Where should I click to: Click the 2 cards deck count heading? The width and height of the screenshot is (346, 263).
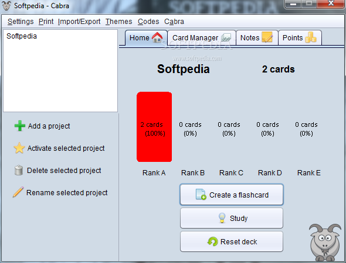(278, 70)
